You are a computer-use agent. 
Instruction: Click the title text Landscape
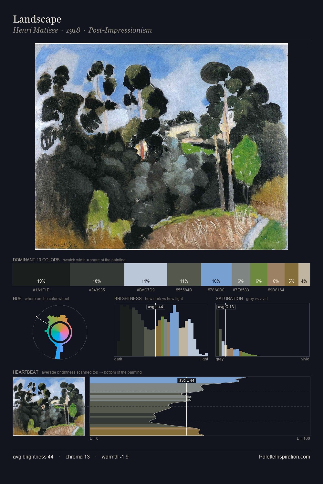point(37,19)
